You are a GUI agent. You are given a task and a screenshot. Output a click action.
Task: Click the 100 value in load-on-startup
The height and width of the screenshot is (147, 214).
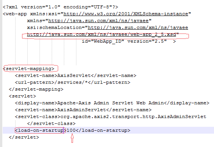tap(71, 130)
